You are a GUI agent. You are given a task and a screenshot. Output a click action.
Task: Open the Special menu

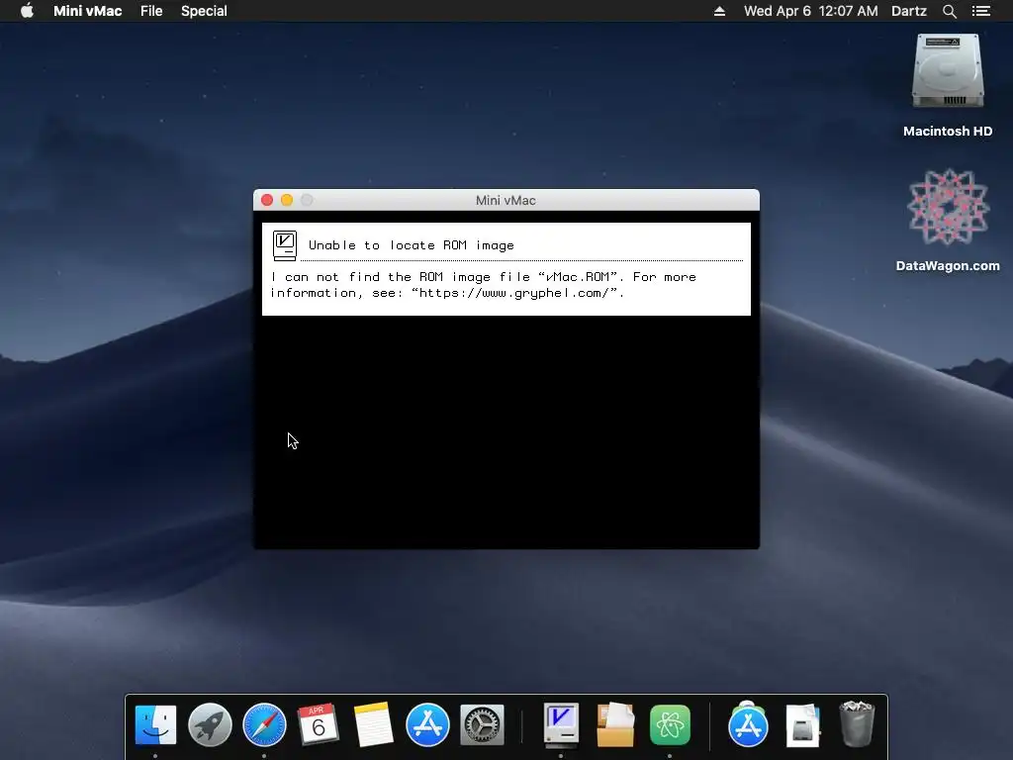point(204,10)
